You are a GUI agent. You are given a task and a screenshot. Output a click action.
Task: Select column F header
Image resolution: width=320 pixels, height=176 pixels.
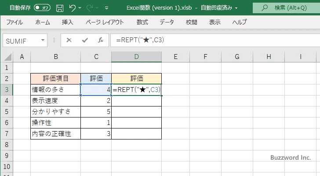coord(205,57)
